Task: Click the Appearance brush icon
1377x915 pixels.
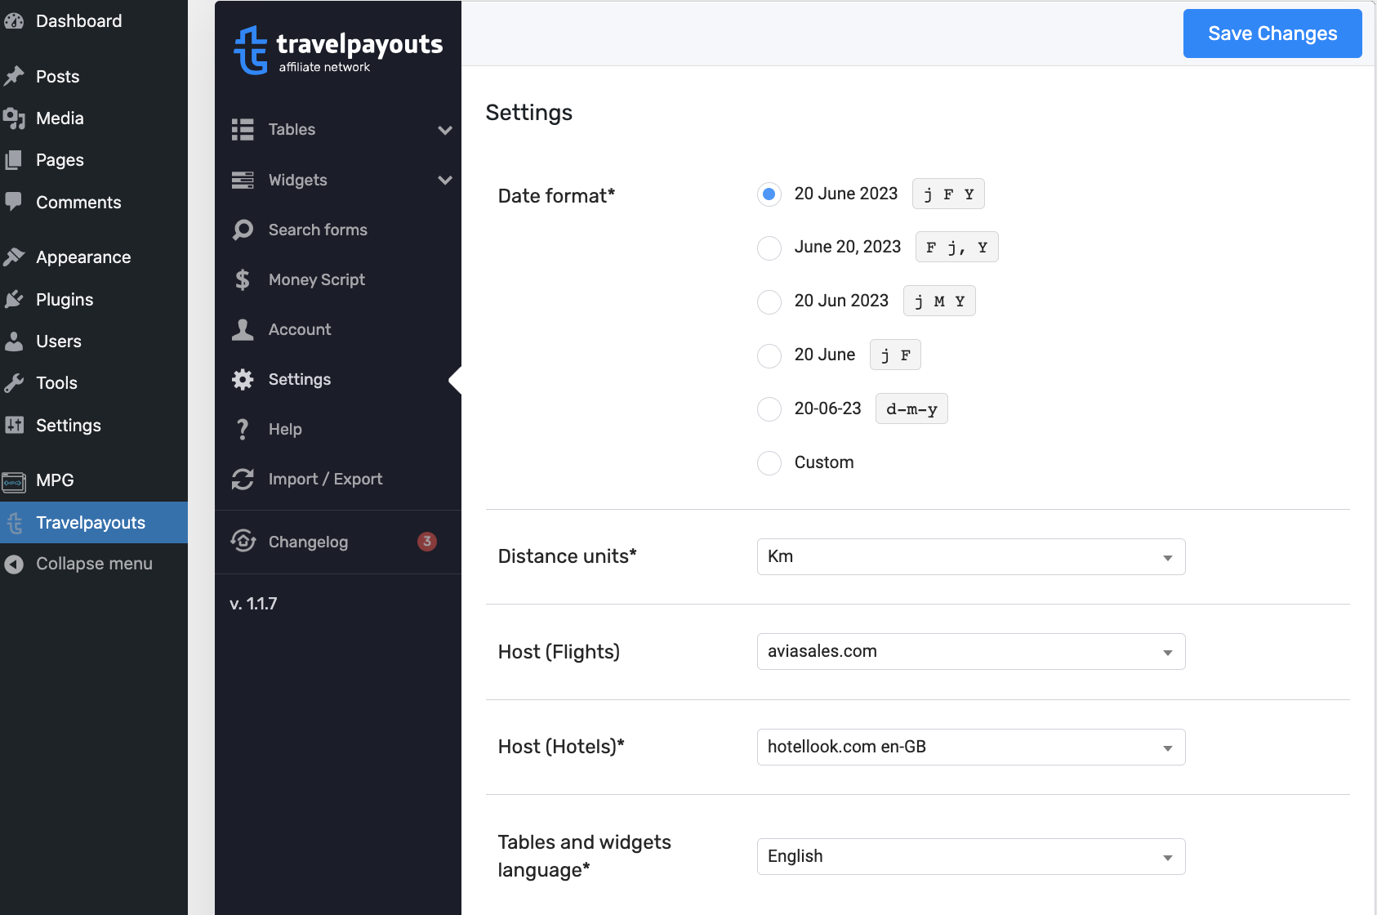Action: pyautogui.click(x=15, y=256)
